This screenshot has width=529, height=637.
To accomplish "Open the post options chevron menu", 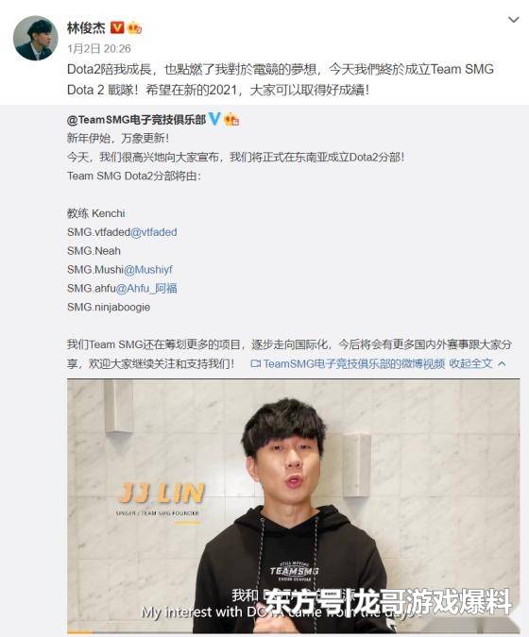I will point(514,20).
